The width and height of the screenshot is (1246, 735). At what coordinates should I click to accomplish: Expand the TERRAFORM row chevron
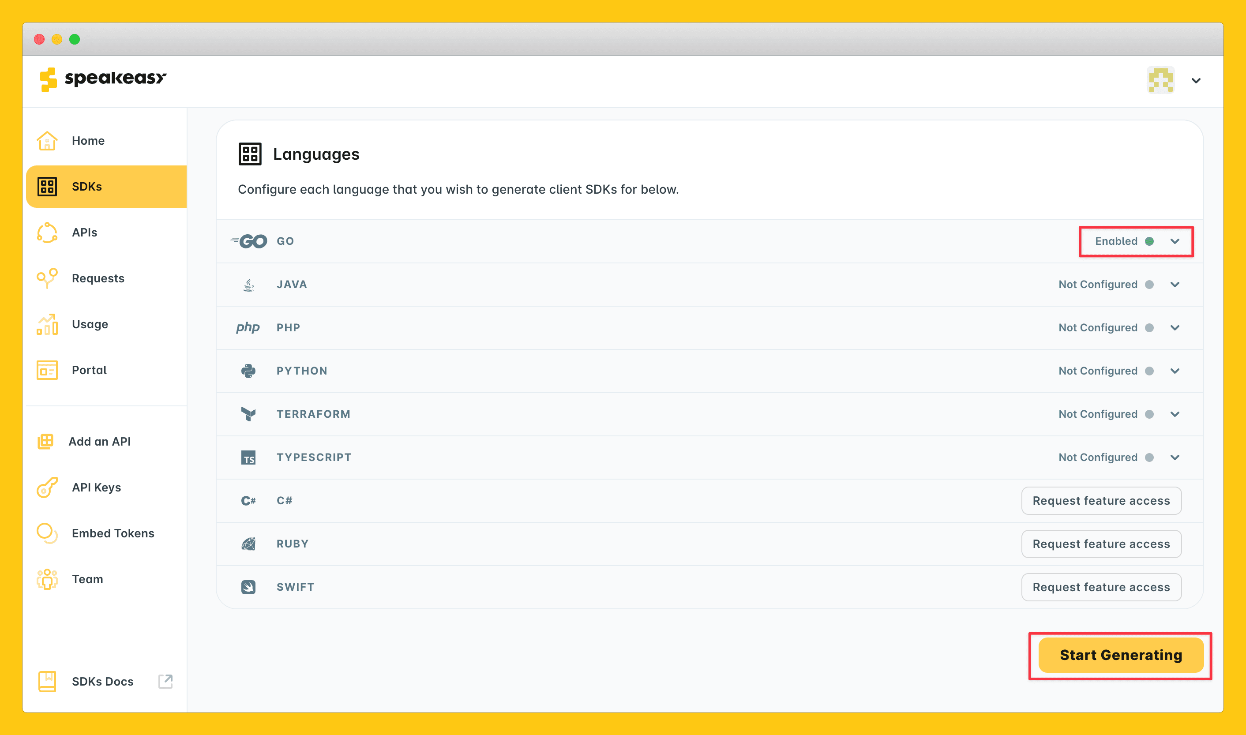click(1175, 414)
